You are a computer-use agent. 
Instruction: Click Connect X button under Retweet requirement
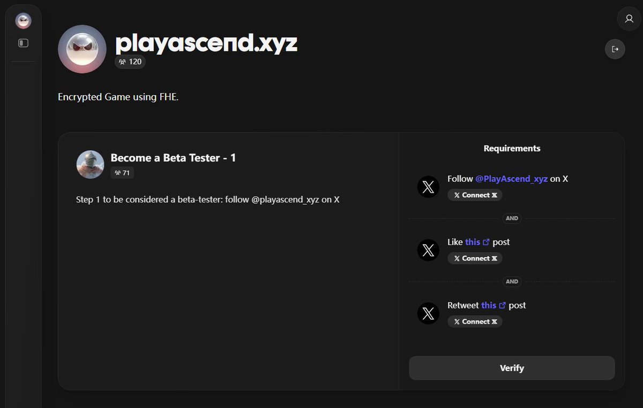[475, 321]
